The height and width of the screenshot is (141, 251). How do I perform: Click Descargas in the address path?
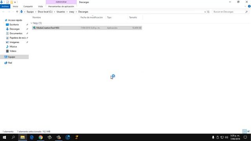pyautogui.click(x=83, y=12)
